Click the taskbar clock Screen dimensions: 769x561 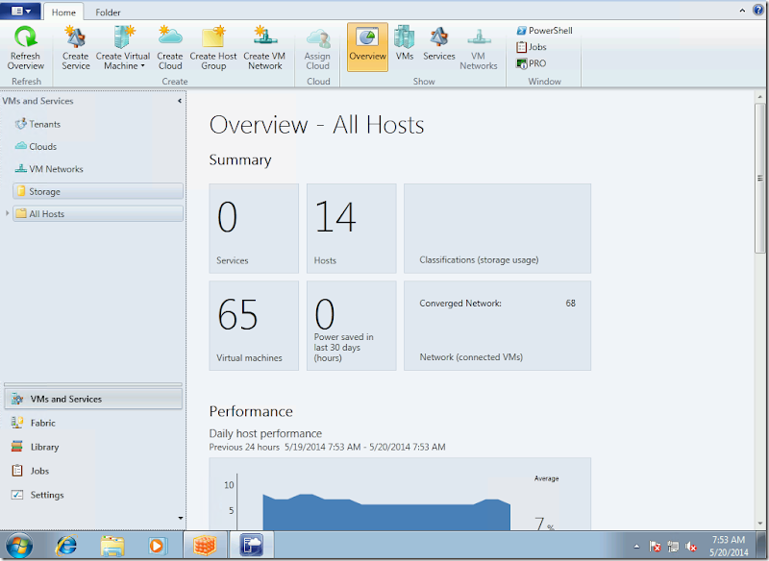729,546
